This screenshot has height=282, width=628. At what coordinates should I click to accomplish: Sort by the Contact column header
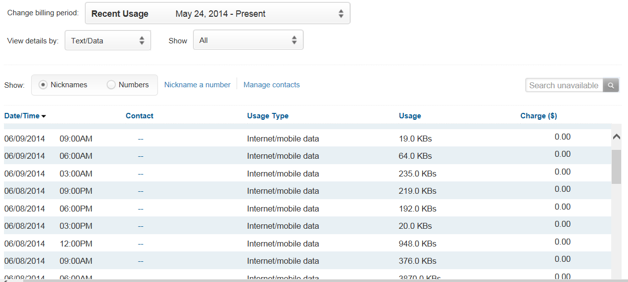point(139,116)
